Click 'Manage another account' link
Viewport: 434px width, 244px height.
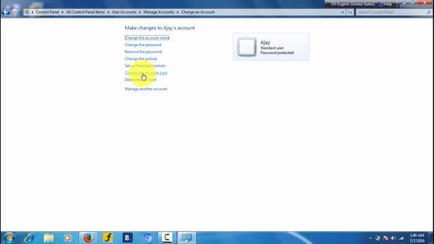146,89
